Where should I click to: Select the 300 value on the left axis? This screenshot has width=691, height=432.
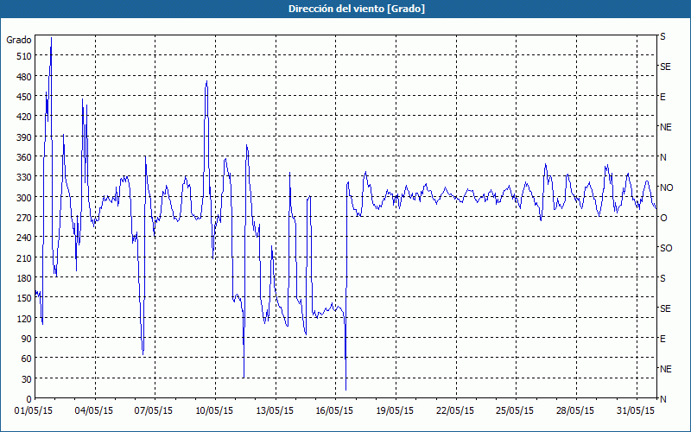(24, 197)
